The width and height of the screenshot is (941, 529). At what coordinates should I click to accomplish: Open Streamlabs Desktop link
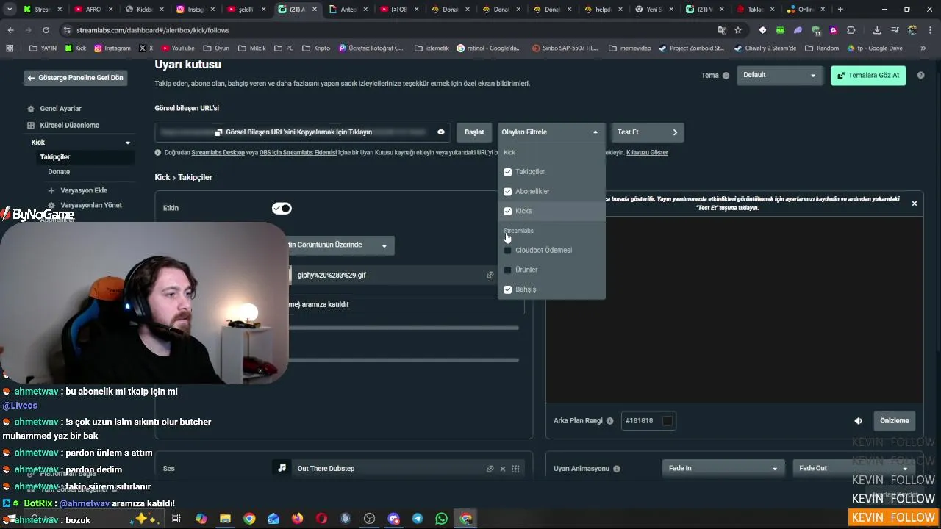pyautogui.click(x=218, y=153)
